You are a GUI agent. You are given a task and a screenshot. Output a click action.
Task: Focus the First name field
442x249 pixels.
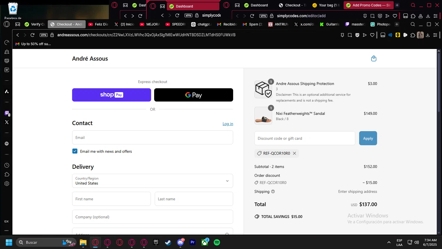pyautogui.click(x=111, y=199)
